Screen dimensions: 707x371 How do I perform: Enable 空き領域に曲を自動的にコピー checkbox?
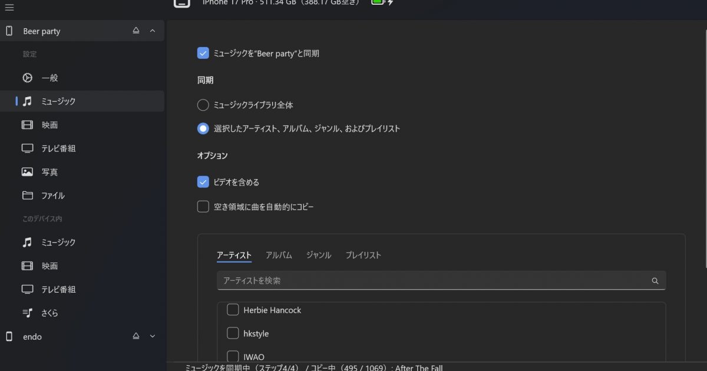tap(203, 207)
